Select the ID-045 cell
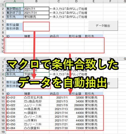This screenshot has height=134, width=126. (x=15, y=121)
